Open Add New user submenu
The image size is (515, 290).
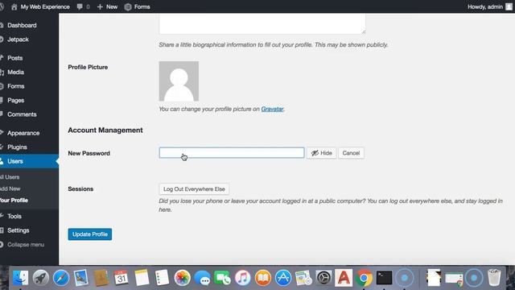point(10,188)
